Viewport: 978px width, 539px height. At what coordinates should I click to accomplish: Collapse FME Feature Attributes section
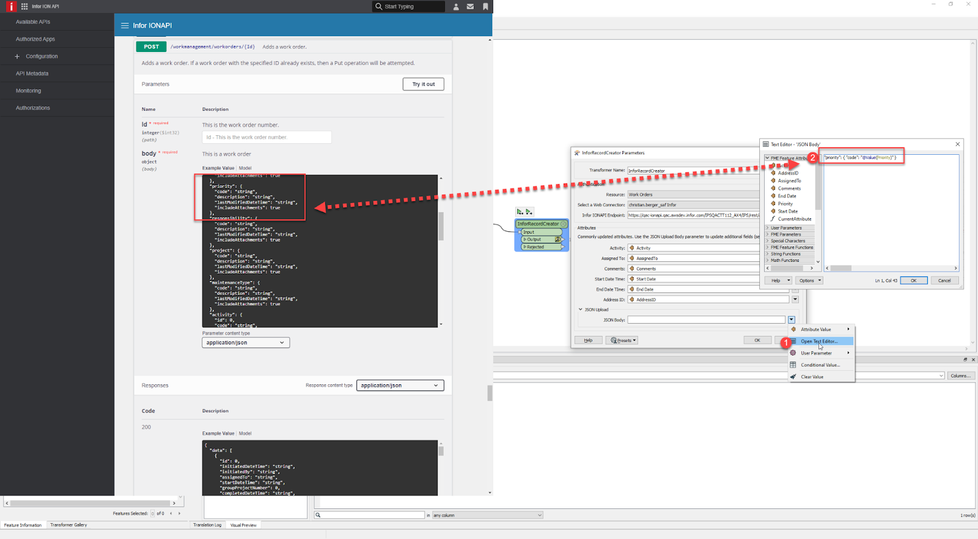coord(768,158)
